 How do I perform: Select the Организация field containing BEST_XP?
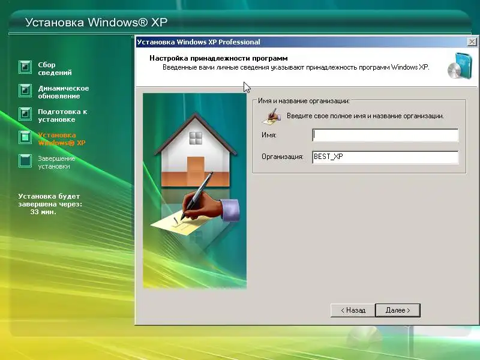click(385, 157)
